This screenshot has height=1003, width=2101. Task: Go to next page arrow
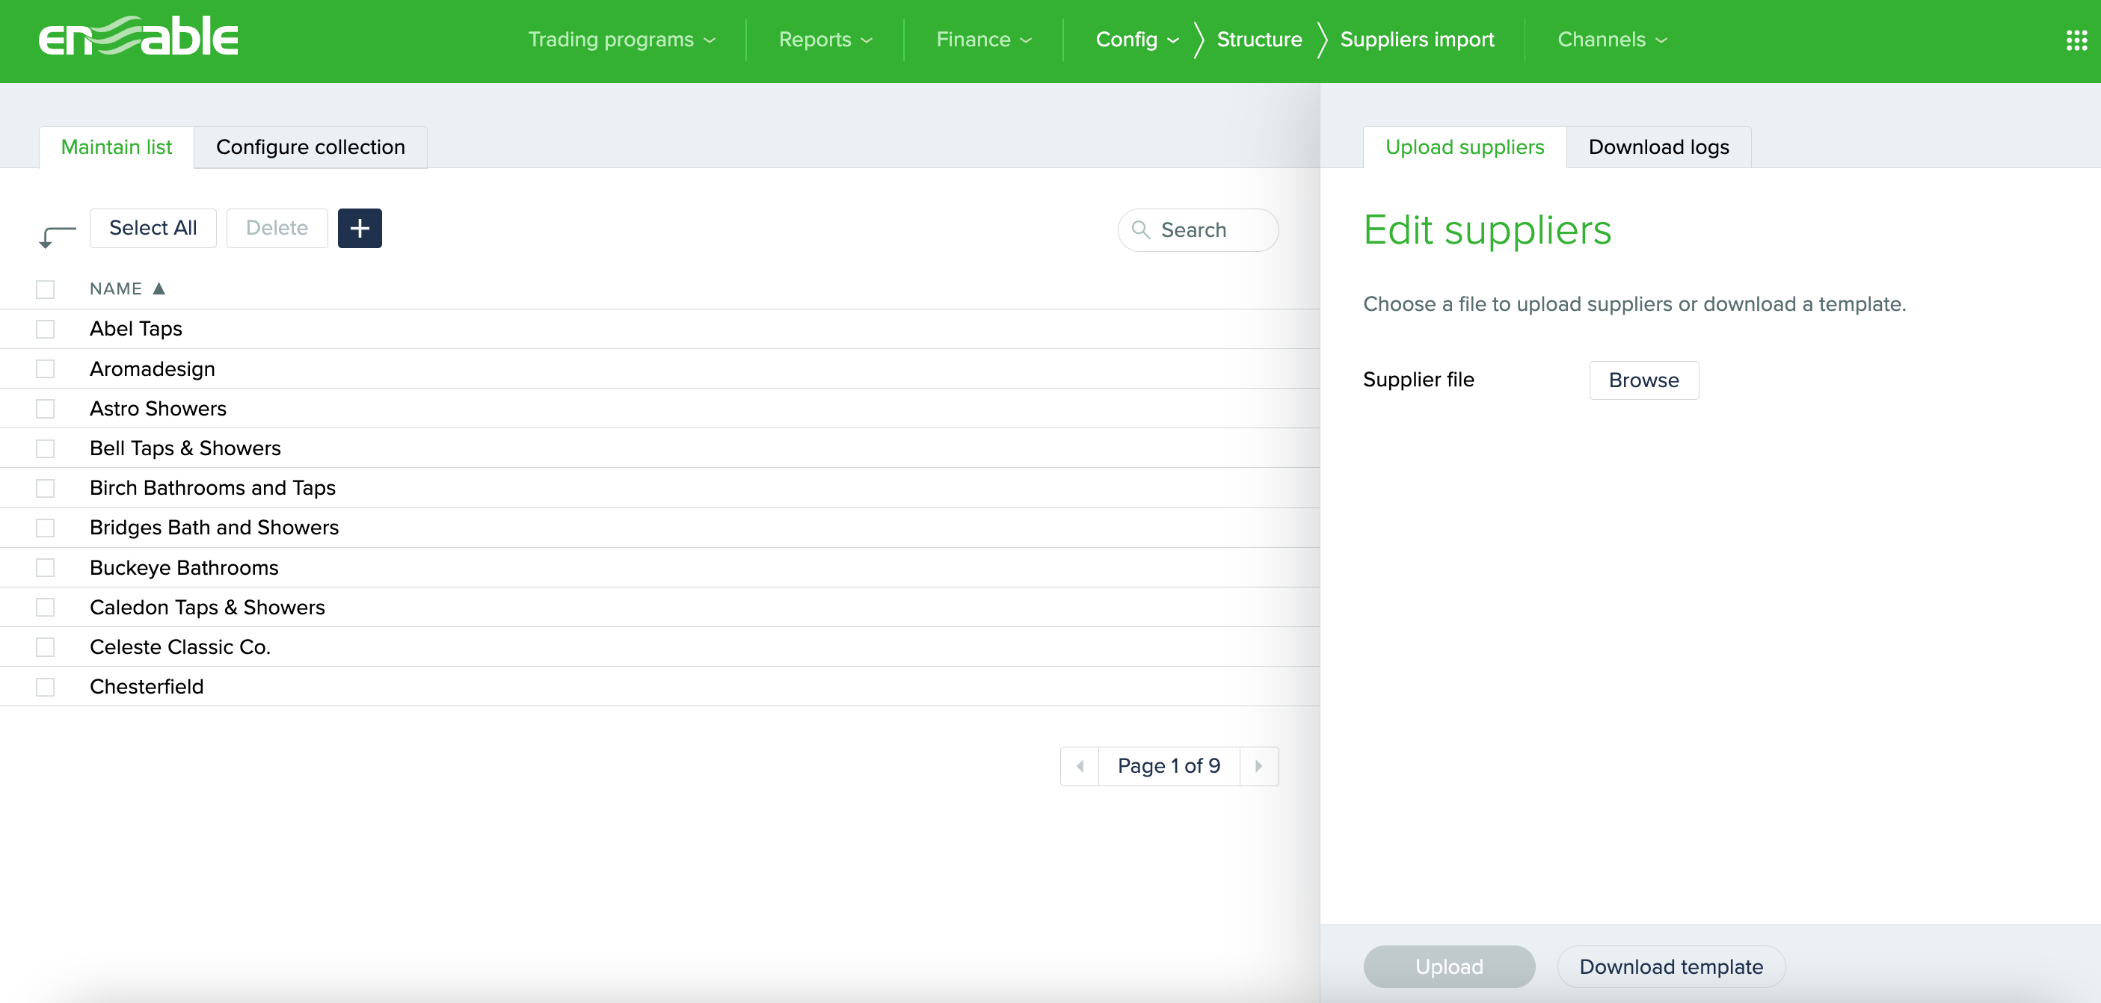(1258, 766)
